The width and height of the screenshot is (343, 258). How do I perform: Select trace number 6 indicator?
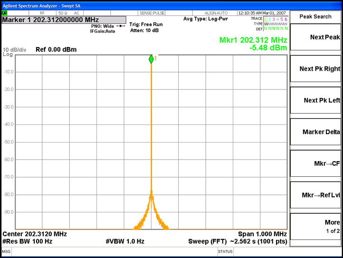[286, 19]
